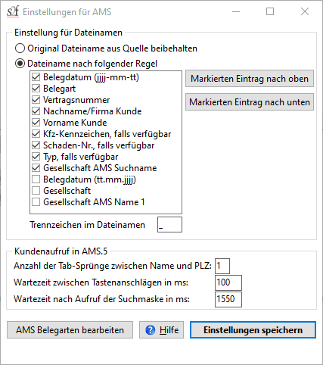Check the Gesellschaft AMS Name 1 box
Image resolution: width=323 pixels, height=365 pixels.
pyautogui.click(x=36, y=202)
